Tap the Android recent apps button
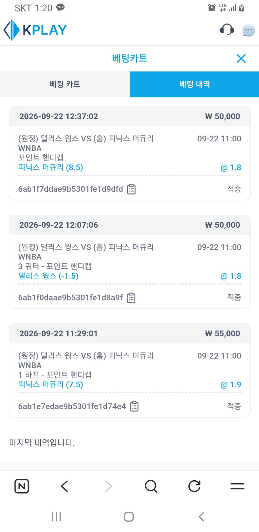 (56, 516)
